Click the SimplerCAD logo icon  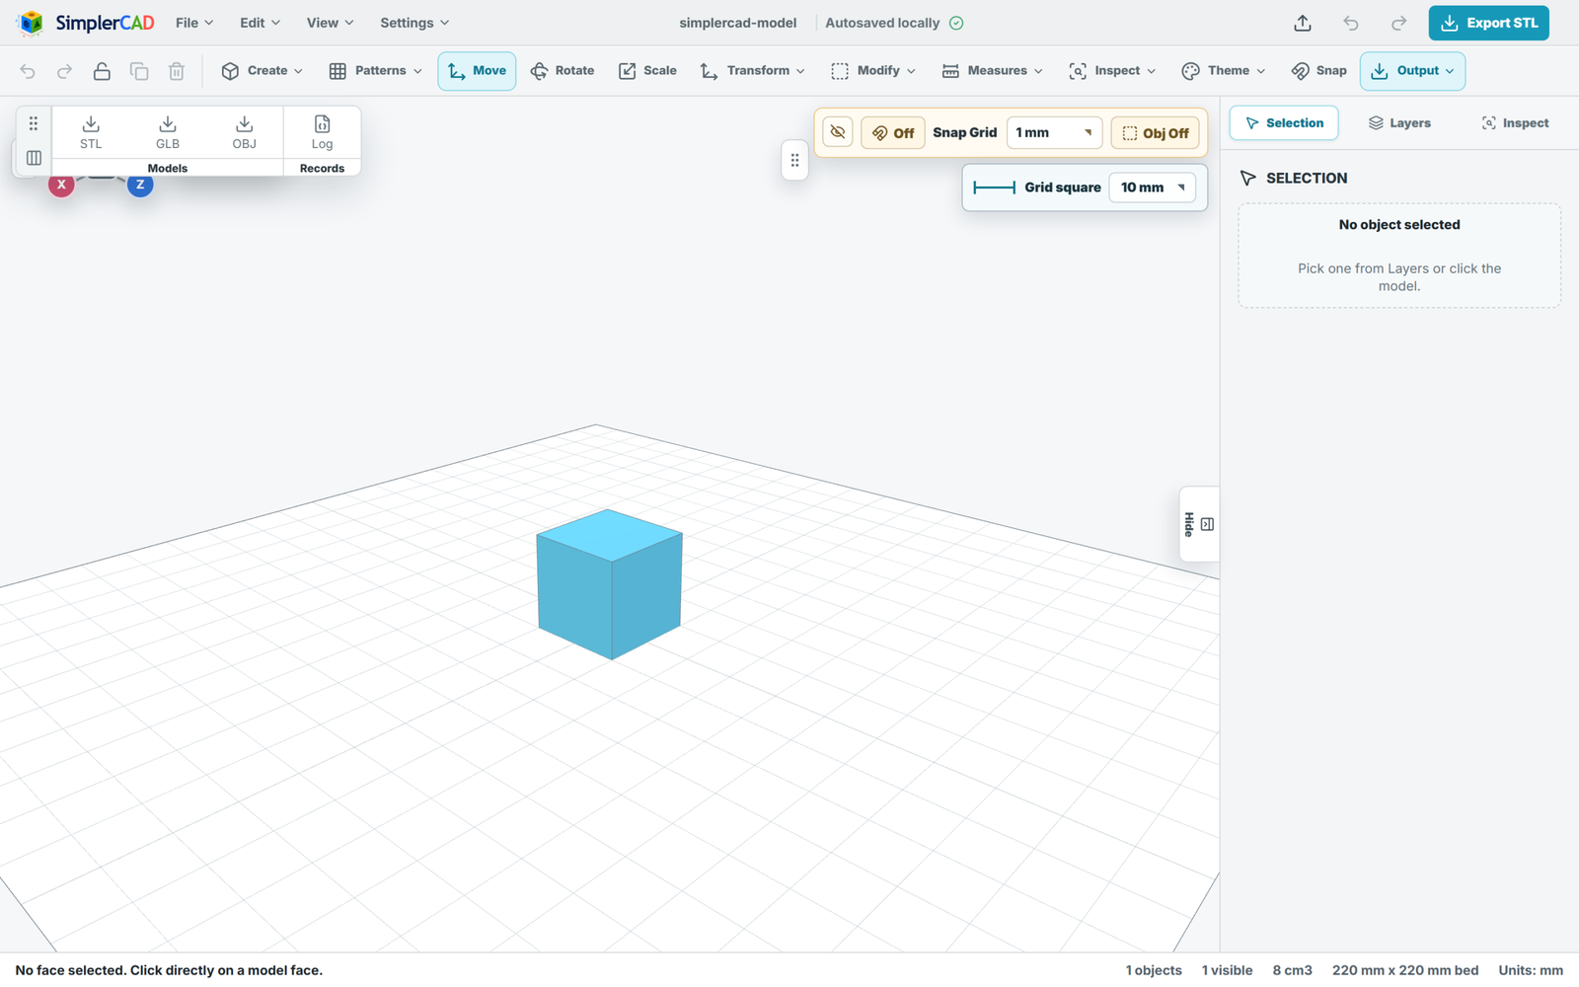[x=31, y=23]
